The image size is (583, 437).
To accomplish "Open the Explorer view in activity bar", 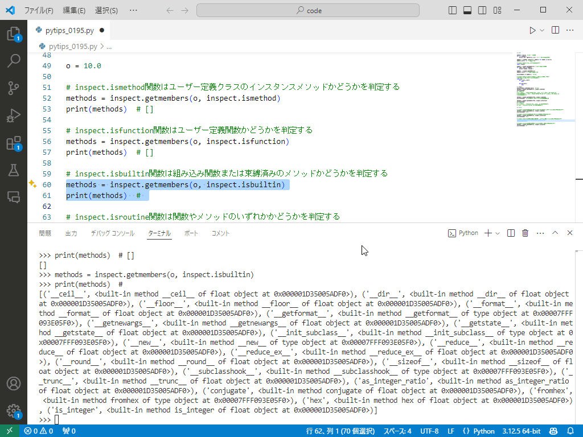I will pyautogui.click(x=13, y=34).
